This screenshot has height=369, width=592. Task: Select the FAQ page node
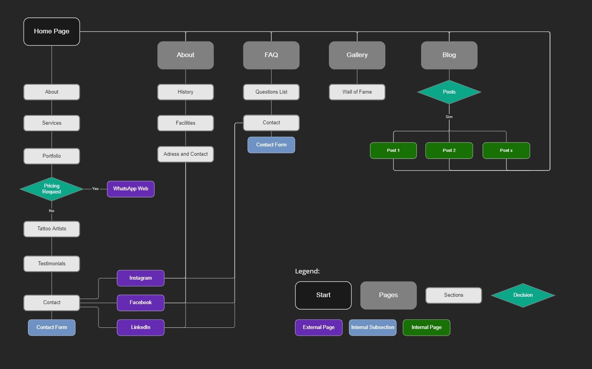click(x=271, y=55)
